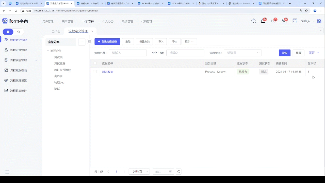325x183 pixels.
Task: Click the 在线流程建模 button
Action: (x=107, y=42)
